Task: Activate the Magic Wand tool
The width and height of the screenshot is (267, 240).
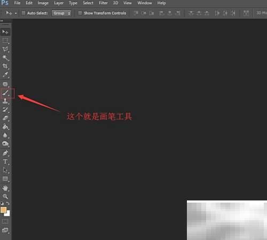Action: (x=5, y=58)
